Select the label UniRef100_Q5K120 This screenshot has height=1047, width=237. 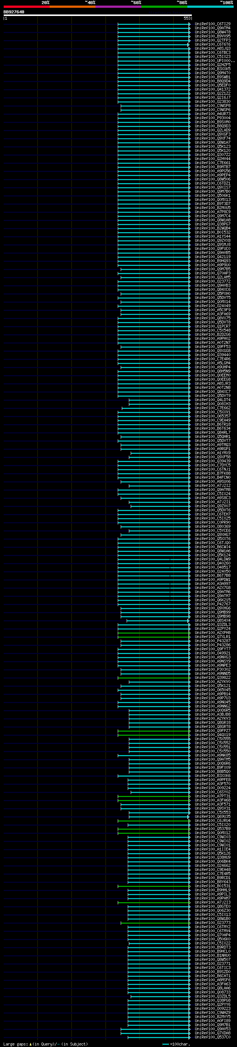click(x=212, y=151)
